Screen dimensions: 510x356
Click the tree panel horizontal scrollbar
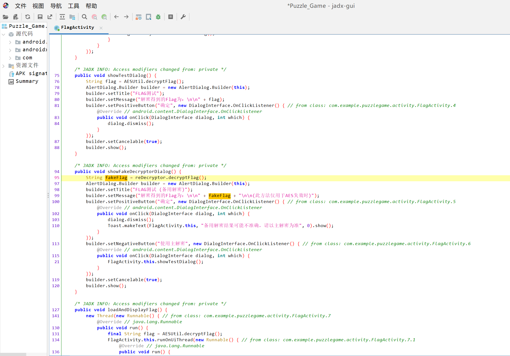[13, 354]
